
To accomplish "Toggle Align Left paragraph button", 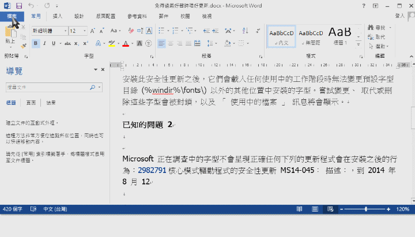I will coord(161,43).
